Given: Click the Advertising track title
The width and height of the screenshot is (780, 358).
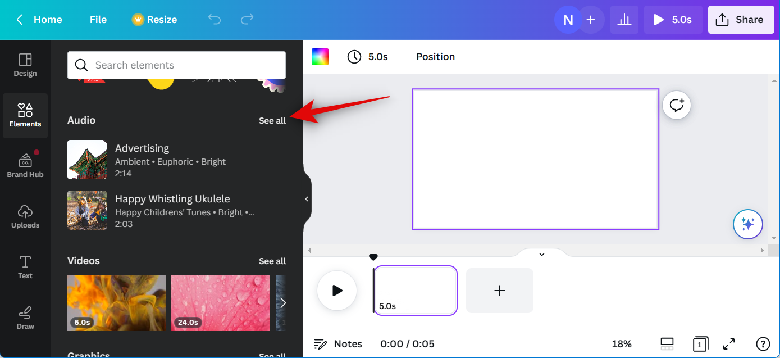Looking at the screenshot, I should pyautogui.click(x=142, y=148).
